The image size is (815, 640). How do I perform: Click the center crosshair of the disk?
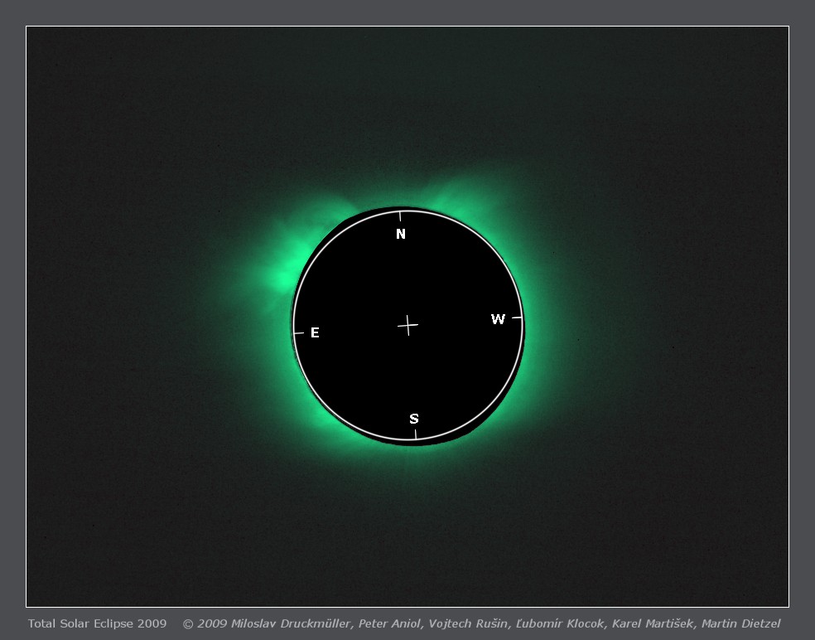pos(407,325)
